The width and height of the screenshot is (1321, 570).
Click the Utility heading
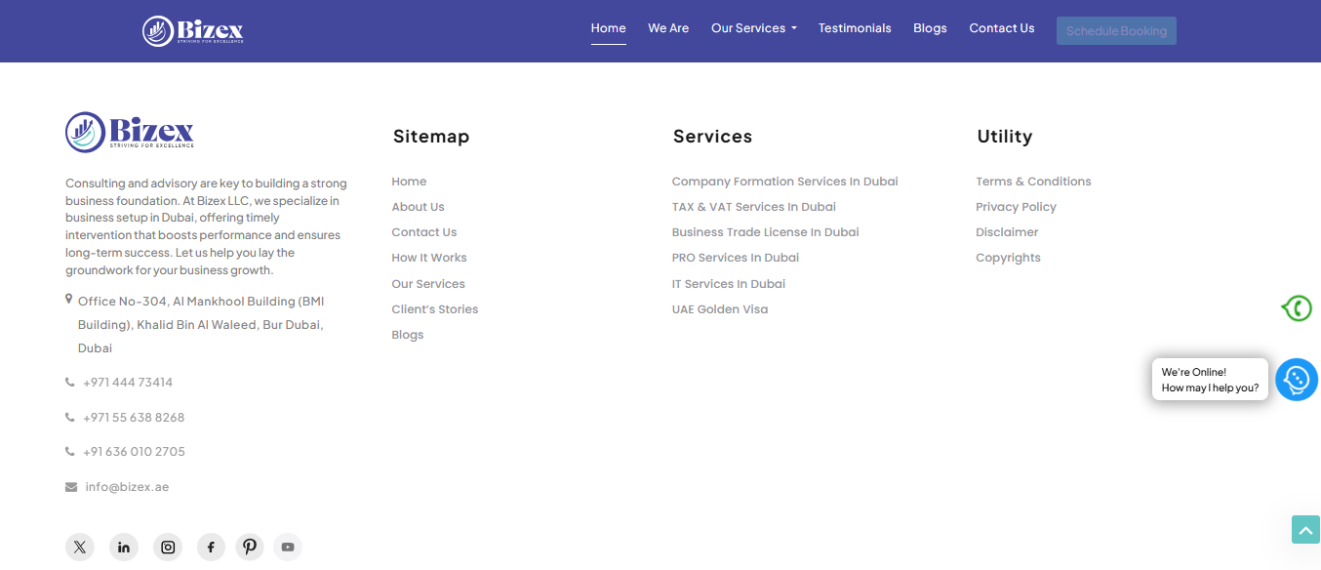coord(1005,137)
